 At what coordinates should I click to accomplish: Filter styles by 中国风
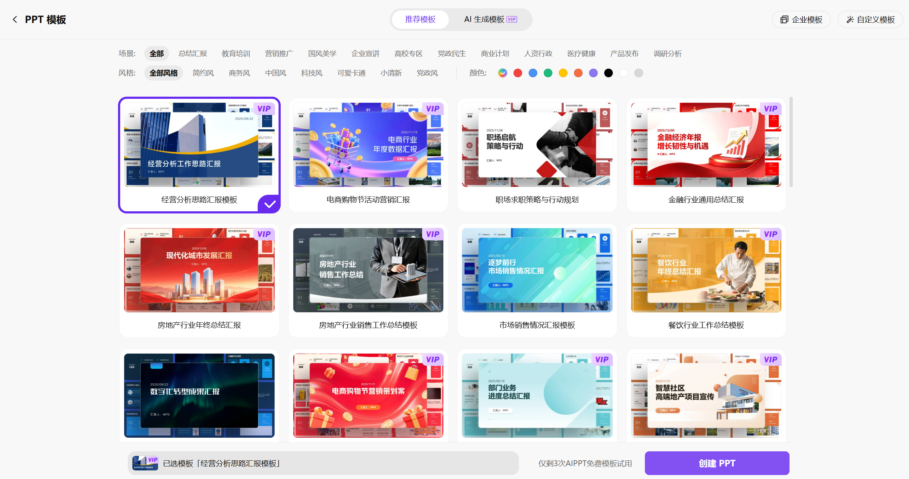point(275,73)
